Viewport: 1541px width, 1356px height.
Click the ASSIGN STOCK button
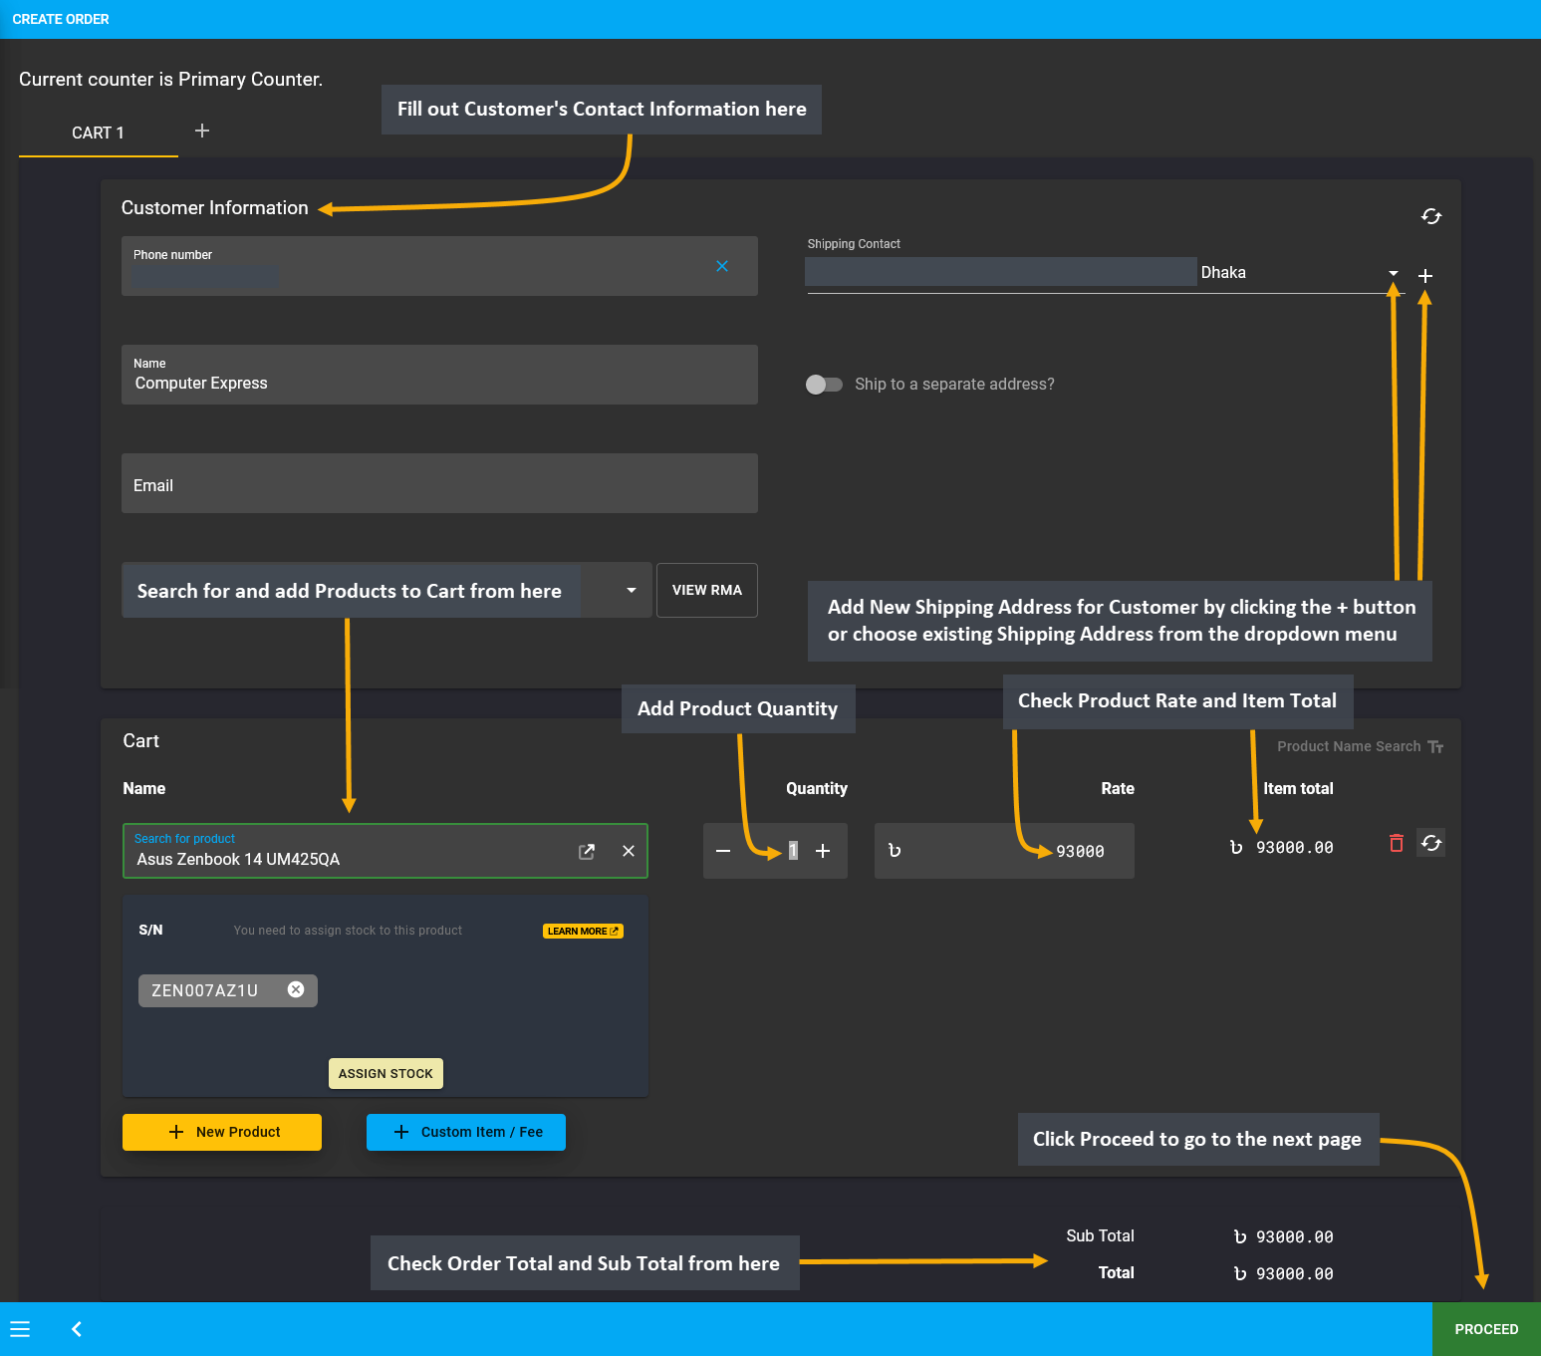385,1073
